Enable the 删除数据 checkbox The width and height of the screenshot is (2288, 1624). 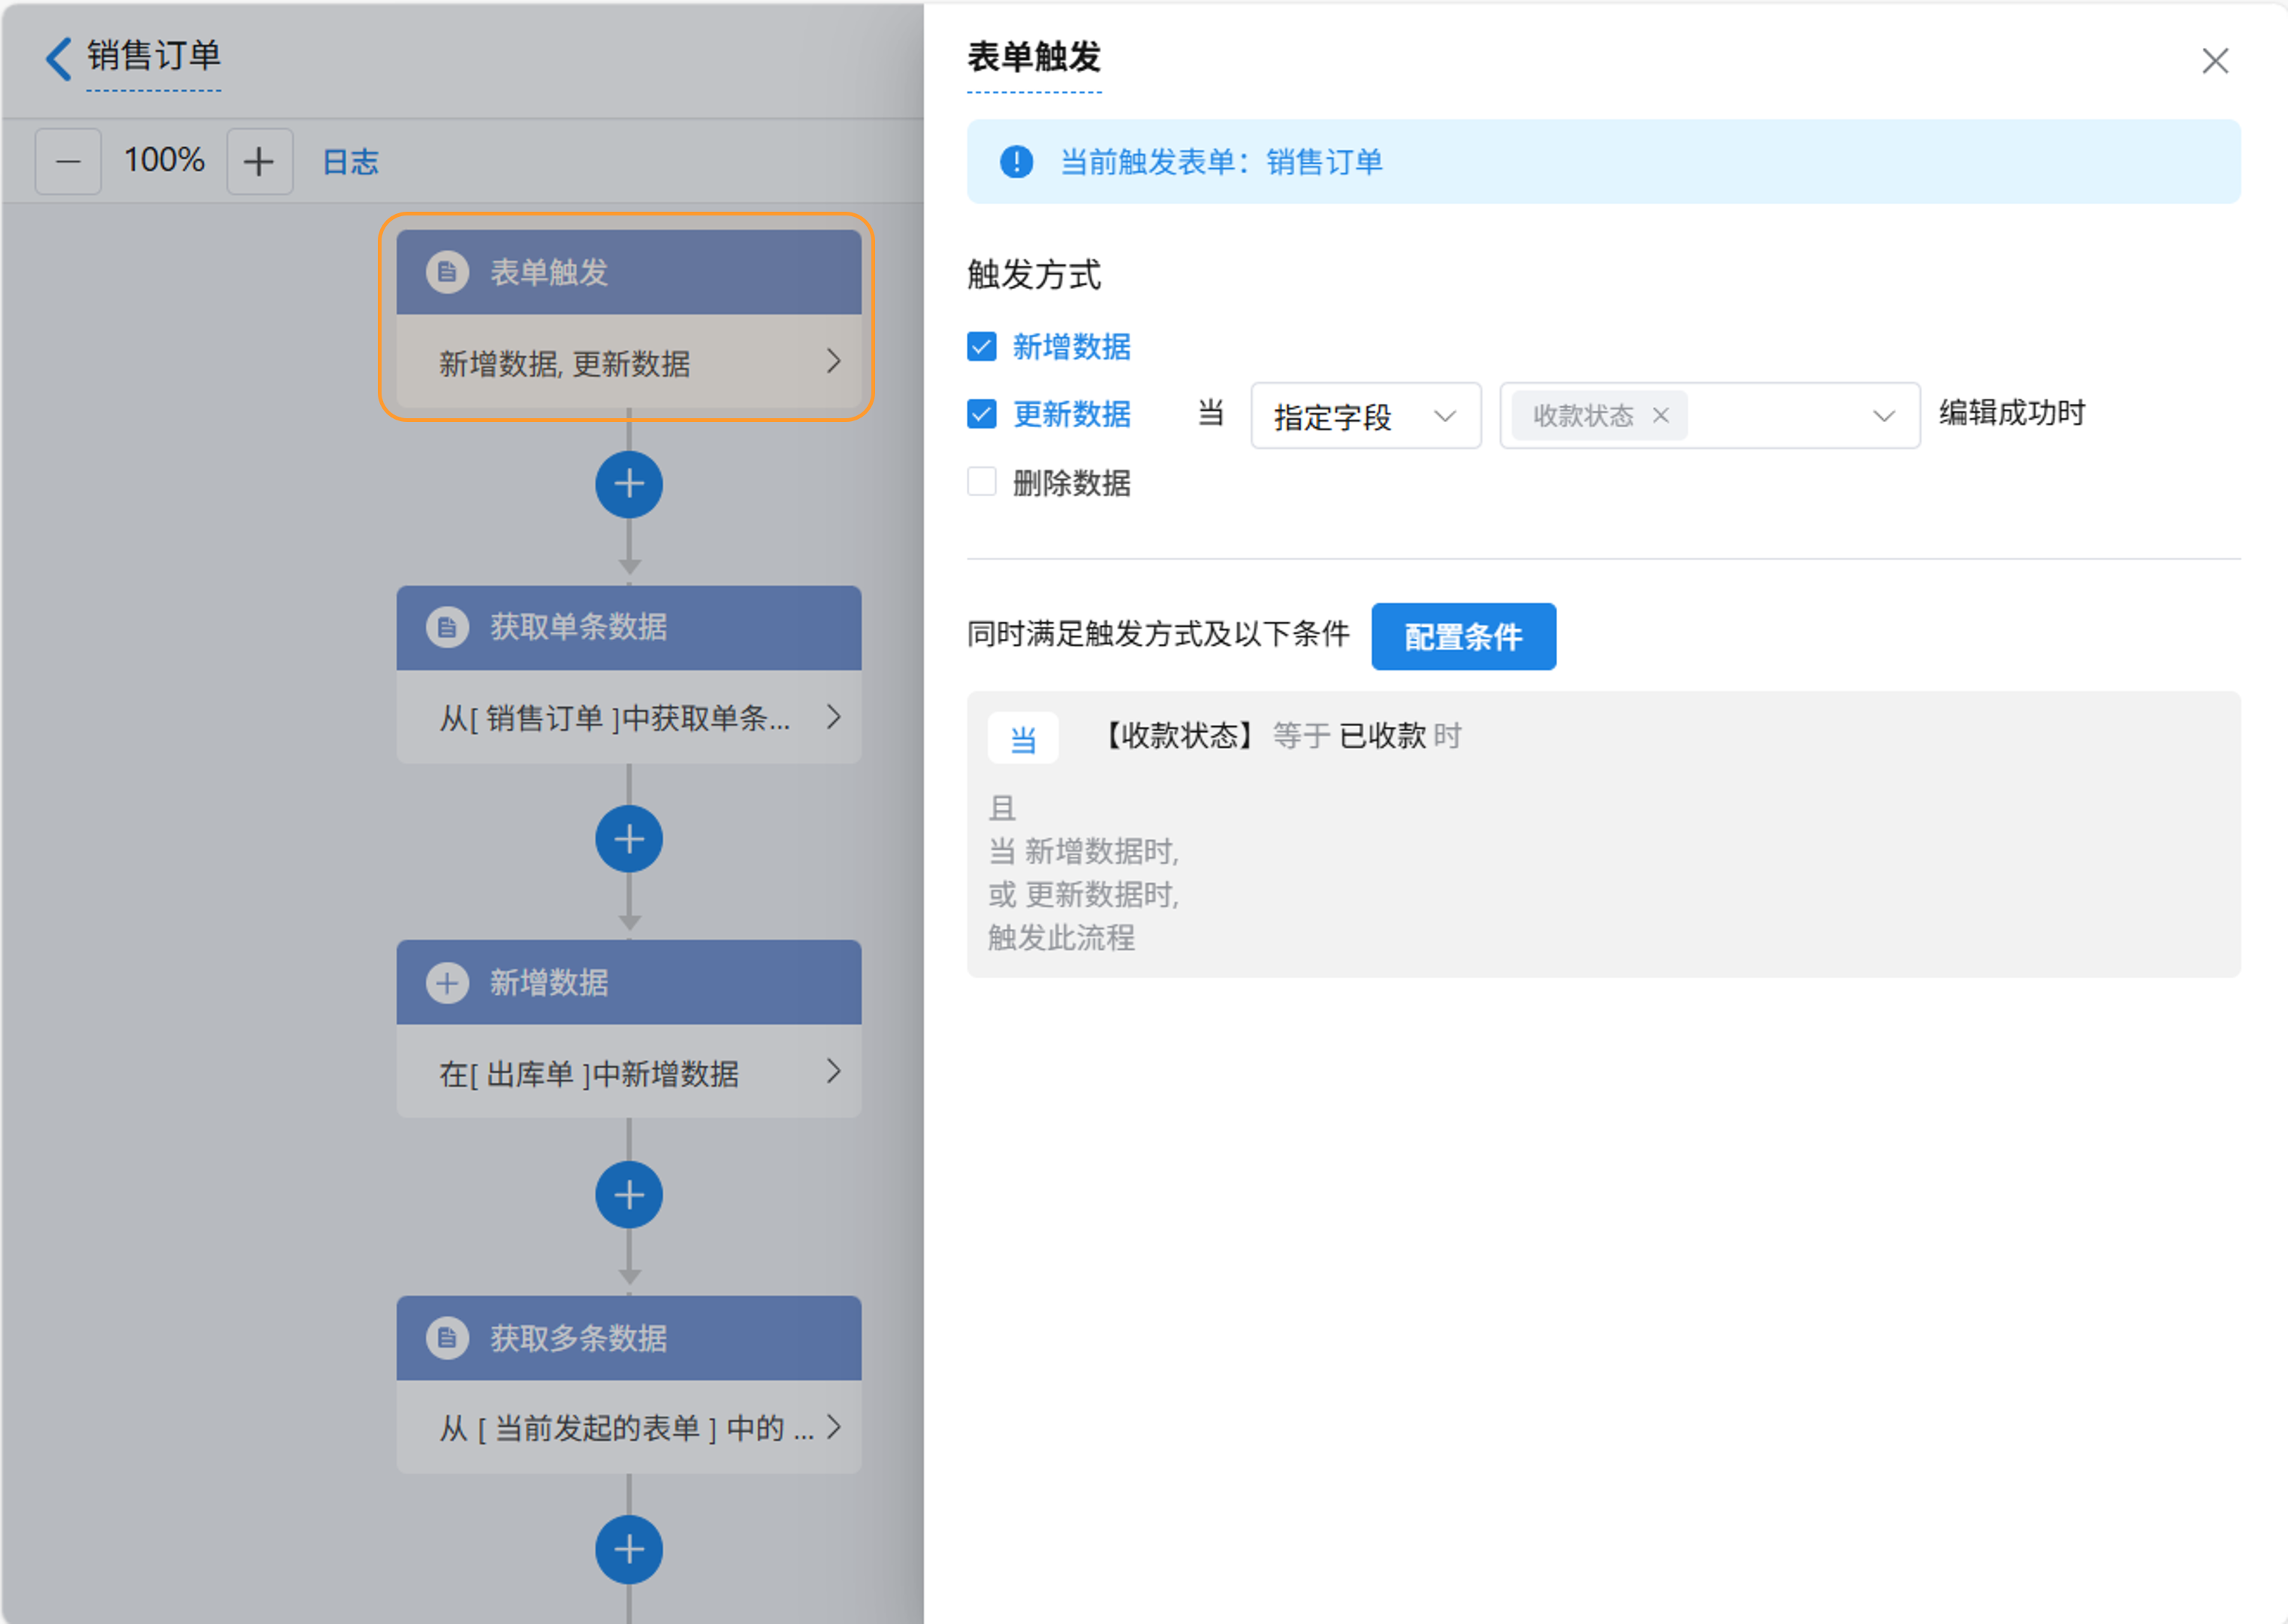coord(982,482)
